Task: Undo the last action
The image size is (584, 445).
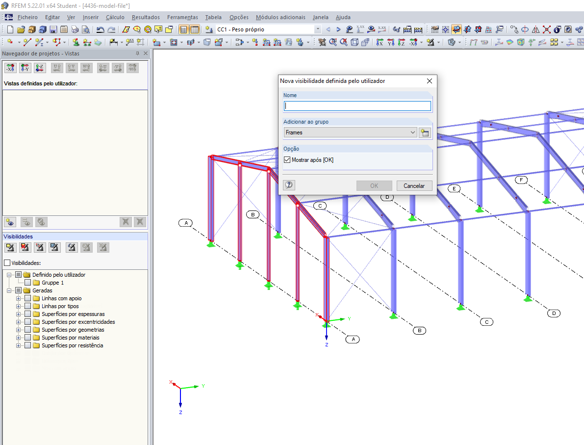Action: (100, 29)
